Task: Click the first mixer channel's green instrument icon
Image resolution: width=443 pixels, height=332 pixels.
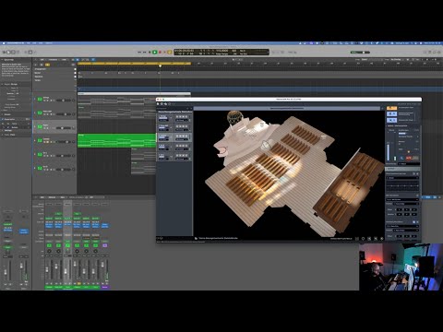Action: pyautogui.click(x=49, y=245)
